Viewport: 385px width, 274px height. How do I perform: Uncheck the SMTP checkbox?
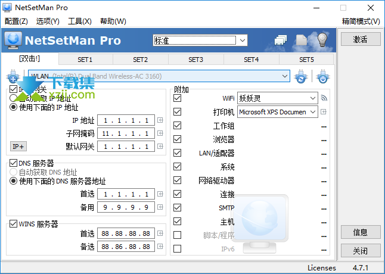(177, 208)
